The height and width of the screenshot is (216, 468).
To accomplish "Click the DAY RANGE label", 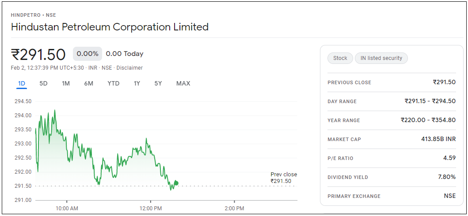I will click(342, 101).
